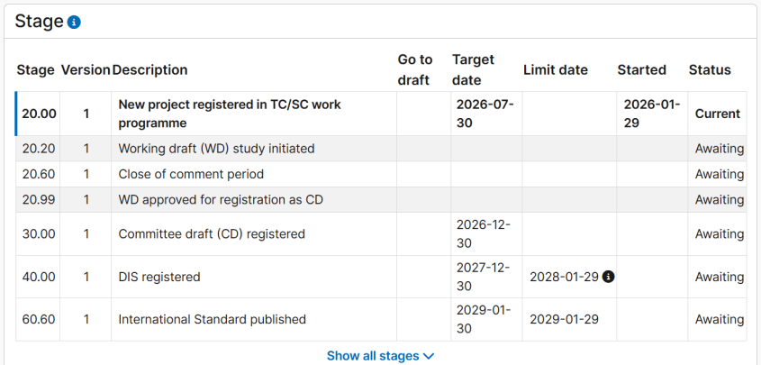The width and height of the screenshot is (761, 365).
Task: Select the Status column header
Action: click(710, 69)
